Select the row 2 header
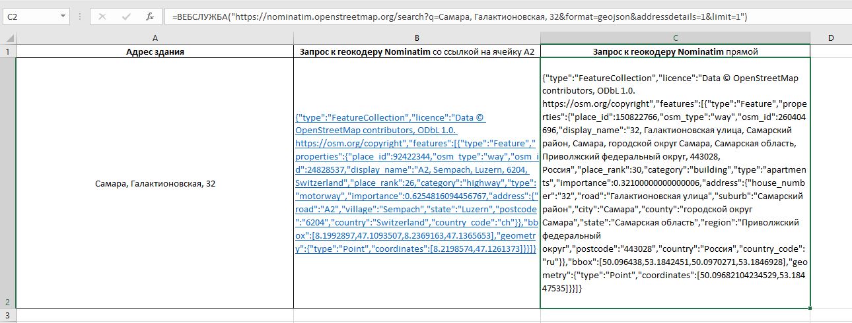This screenshot has height=323, width=852. (8, 183)
